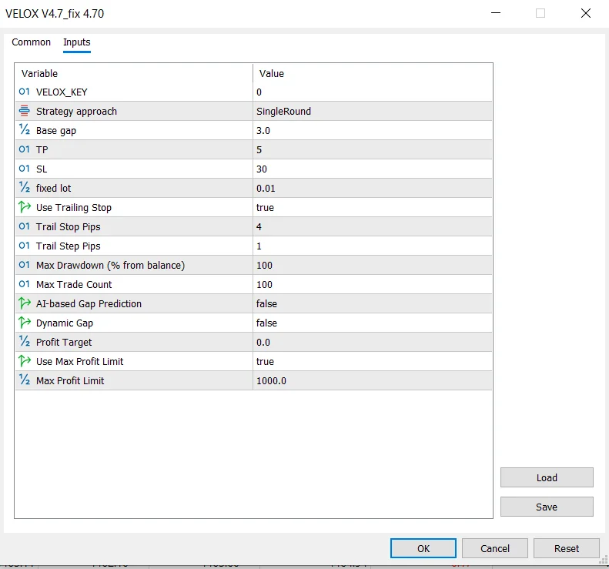Confirm settings with the OK button
609x569 pixels.
(423, 548)
